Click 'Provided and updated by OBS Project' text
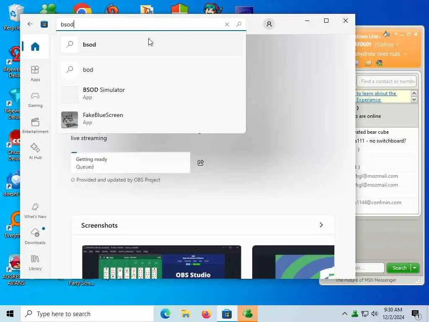429x322 pixels. [118, 180]
